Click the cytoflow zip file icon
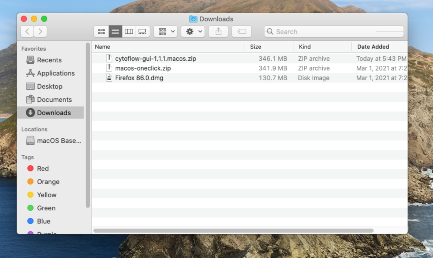Viewport: 433px width, 258px height. pyautogui.click(x=109, y=58)
